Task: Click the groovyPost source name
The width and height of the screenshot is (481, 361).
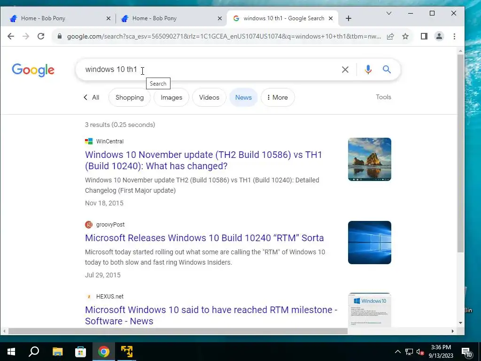Action: coord(110,224)
